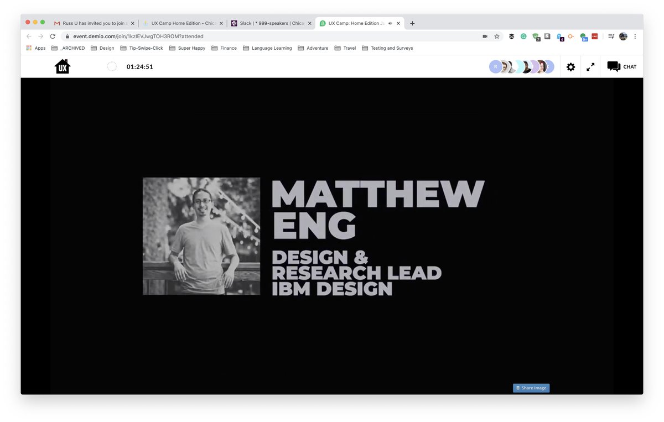
Task: Open the _ARCHIVED bookmarks folder
Action: 68,48
